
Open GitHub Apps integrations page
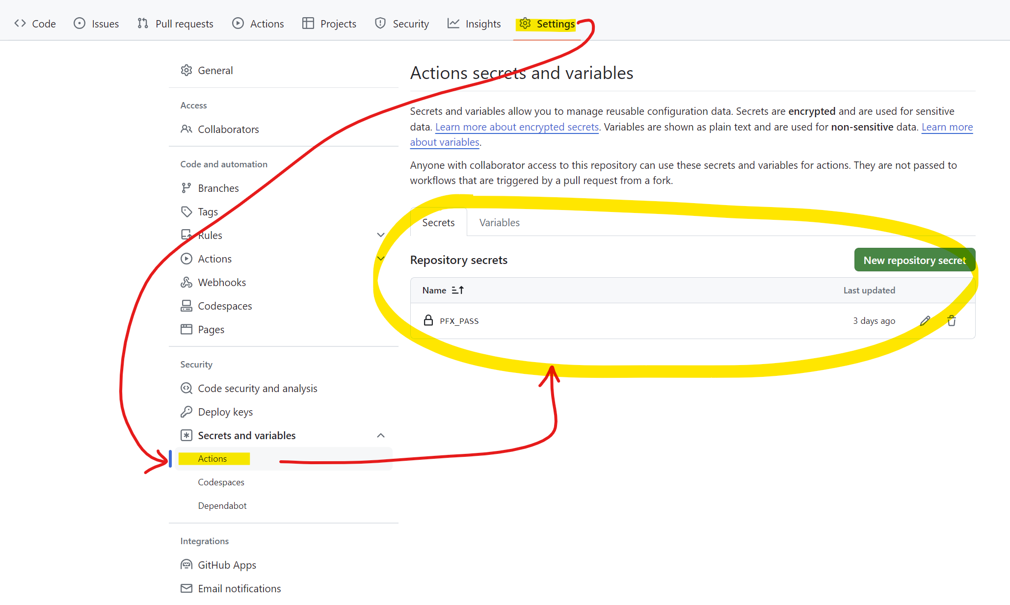tap(226, 565)
